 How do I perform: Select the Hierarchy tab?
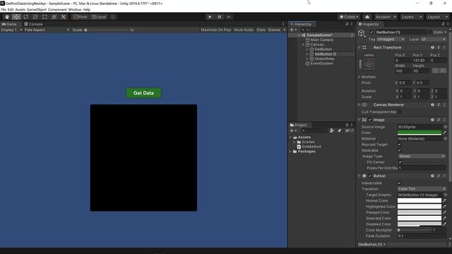click(302, 24)
